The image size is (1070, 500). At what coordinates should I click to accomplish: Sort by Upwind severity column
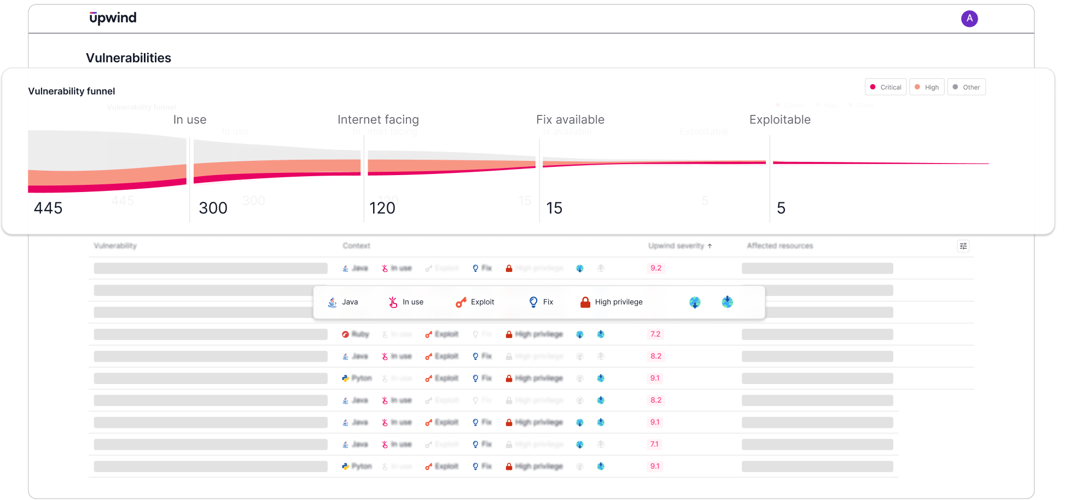681,246
